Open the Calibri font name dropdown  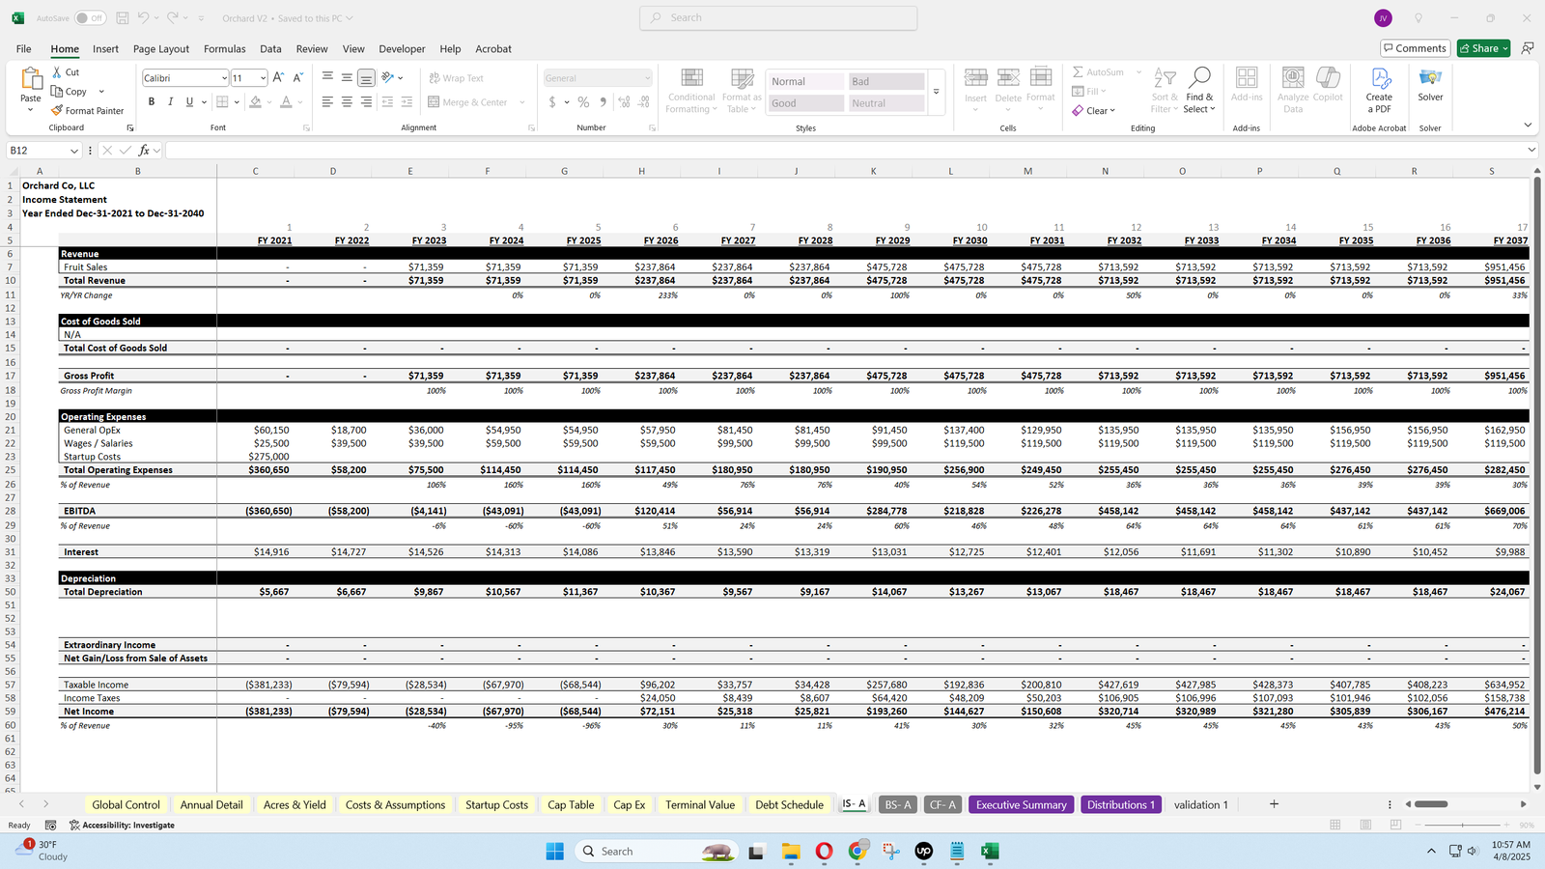point(224,78)
